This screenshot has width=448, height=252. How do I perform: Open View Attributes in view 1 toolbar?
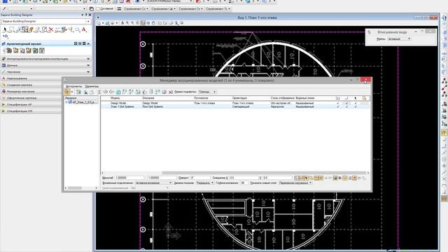99,23
